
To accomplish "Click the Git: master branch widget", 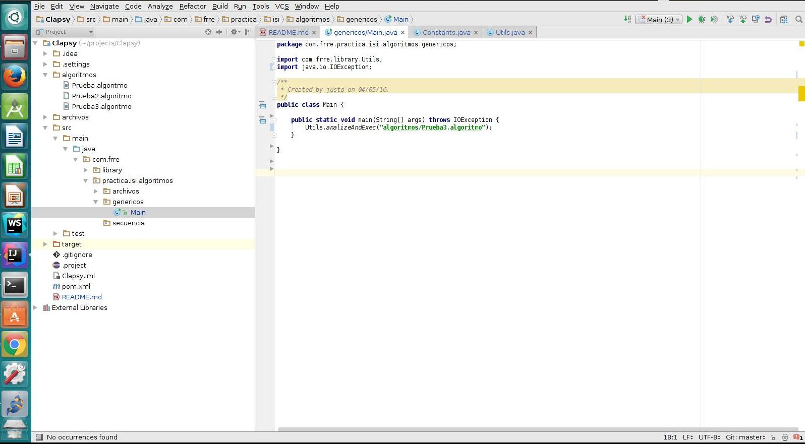I will 745,437.
